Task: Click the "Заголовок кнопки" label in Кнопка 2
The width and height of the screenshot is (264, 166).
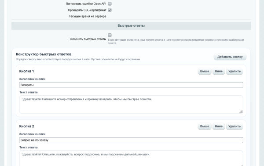Action: pos(32,134)
